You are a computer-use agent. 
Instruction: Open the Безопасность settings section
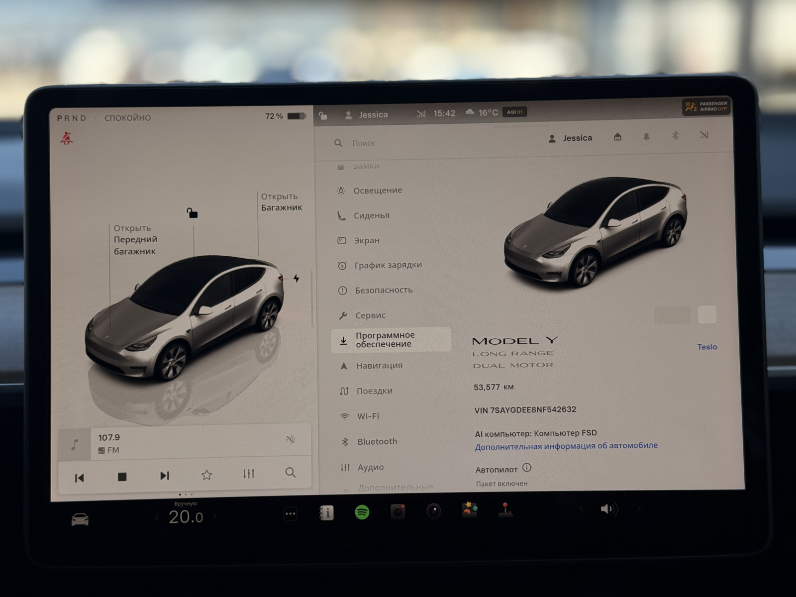point(383,290)
